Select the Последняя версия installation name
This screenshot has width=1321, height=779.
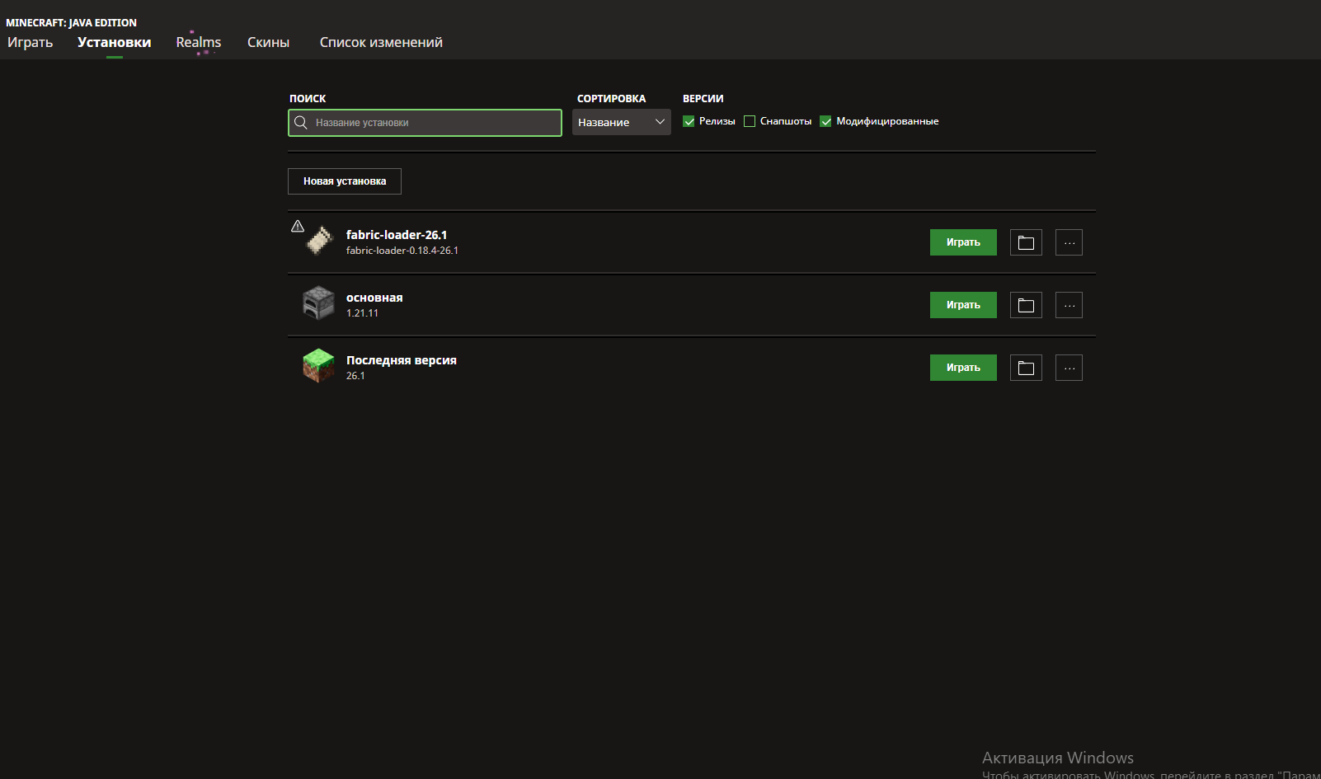(402, 360)
